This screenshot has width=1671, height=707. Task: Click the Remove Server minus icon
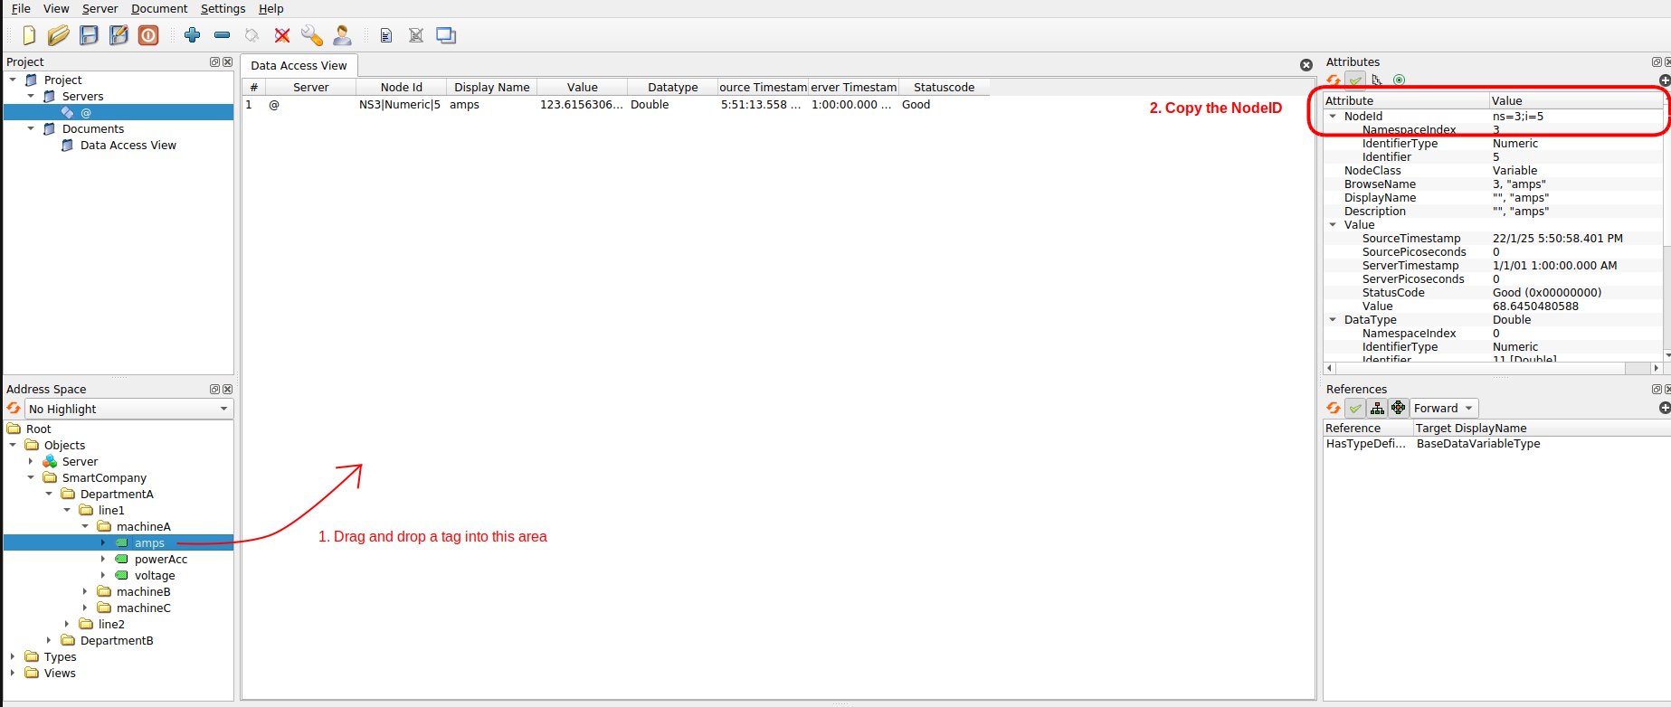coord(222,35)
